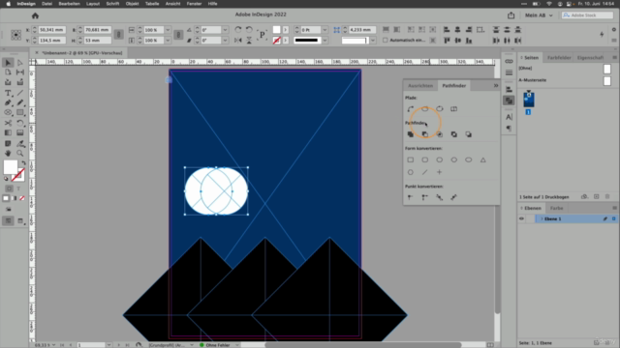Open the Objekt menu

[132, 4]
